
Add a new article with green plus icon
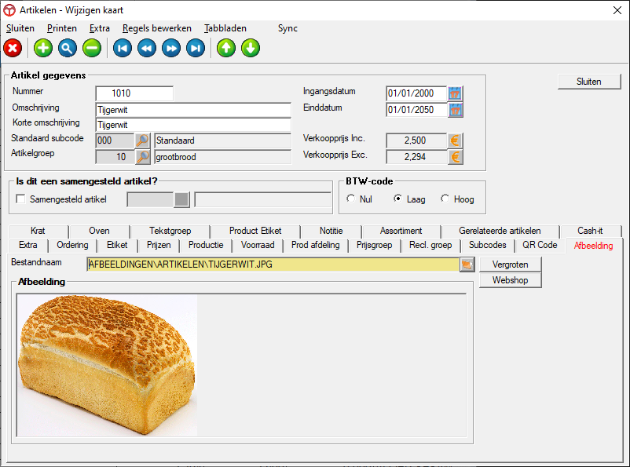[x=43, y=48]
